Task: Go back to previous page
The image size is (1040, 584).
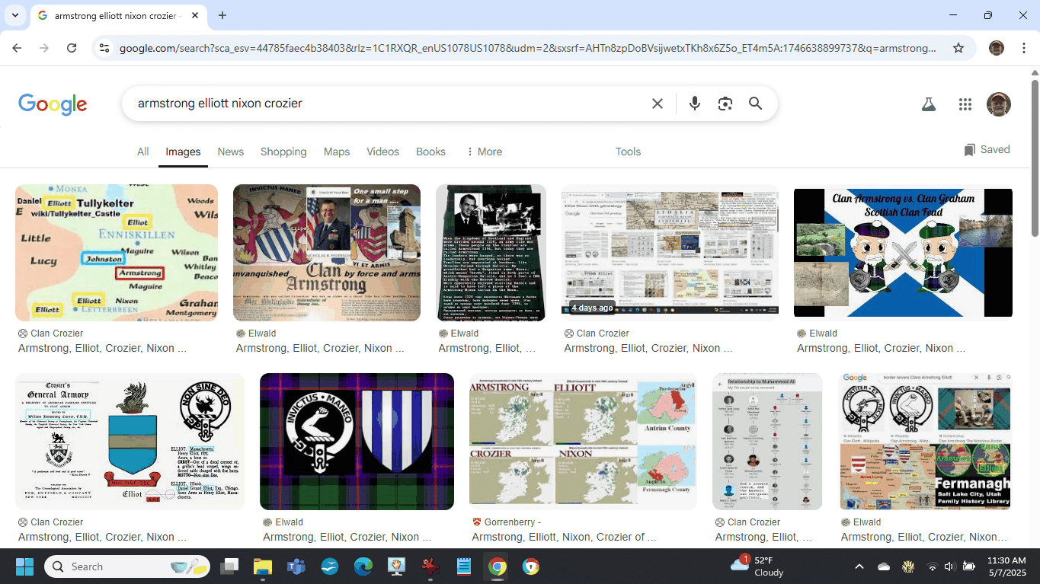Action: point(17,48)
